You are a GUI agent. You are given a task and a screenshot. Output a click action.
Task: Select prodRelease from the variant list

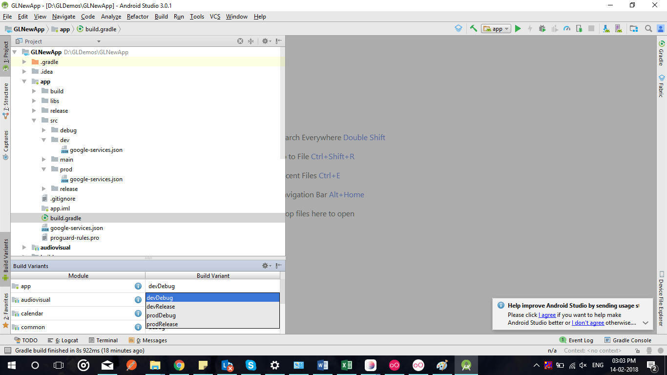click(212, 324)
